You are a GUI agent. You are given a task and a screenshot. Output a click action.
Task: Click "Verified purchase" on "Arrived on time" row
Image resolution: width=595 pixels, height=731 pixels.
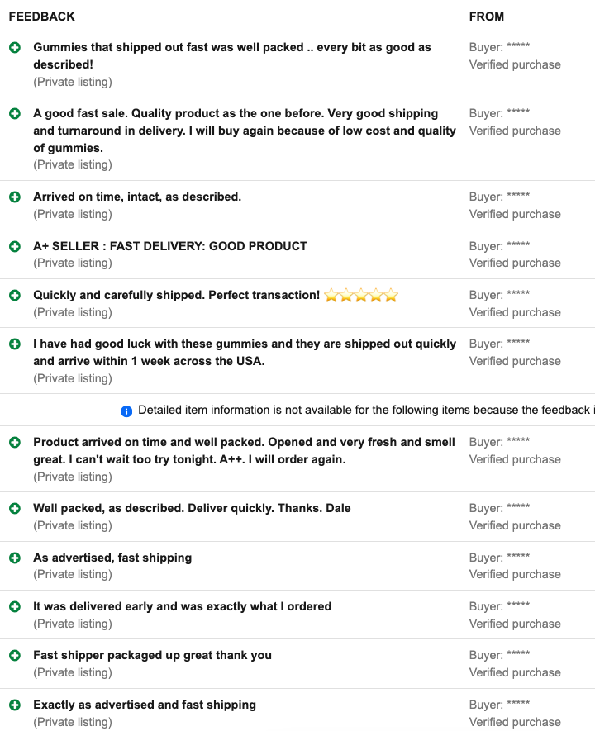pos(515,214)
